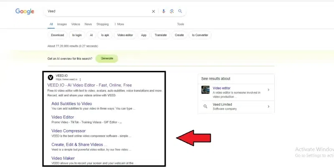334x167 pixels.
Task: Select the AI filter chip
Action: (x=91, y=35)
